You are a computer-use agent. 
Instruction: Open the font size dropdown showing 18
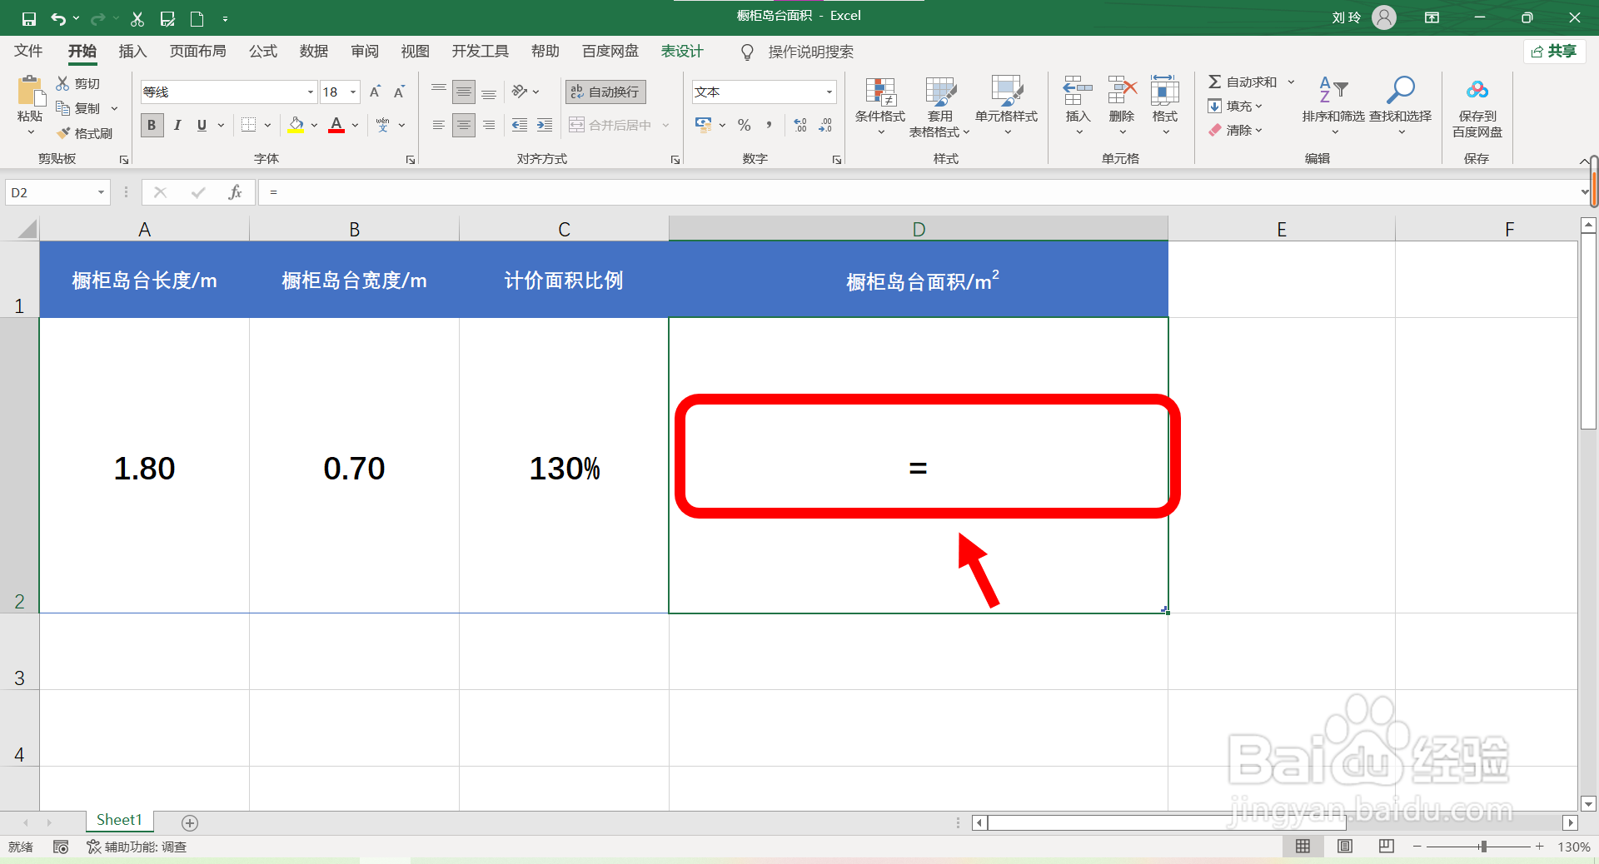[x=353, y=92]
